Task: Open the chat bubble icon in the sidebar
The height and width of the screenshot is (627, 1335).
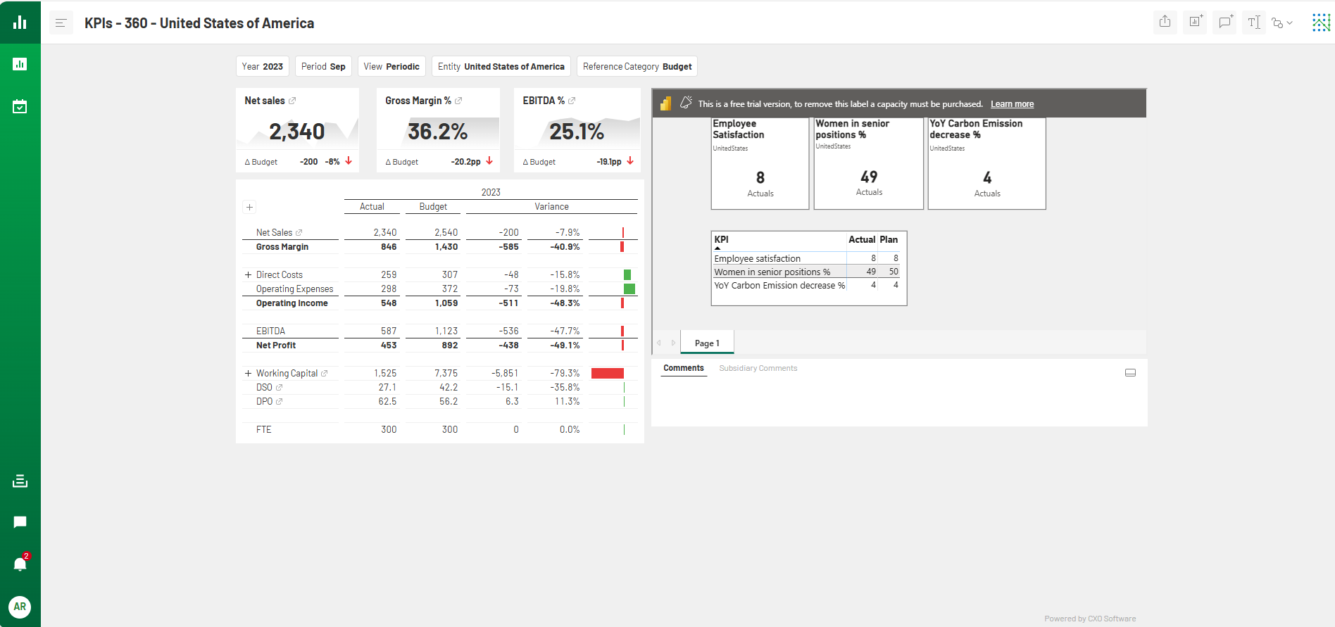Action: point(20,522)
